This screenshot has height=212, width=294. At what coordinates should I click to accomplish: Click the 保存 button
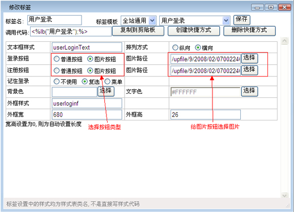(x=242, y=20)
